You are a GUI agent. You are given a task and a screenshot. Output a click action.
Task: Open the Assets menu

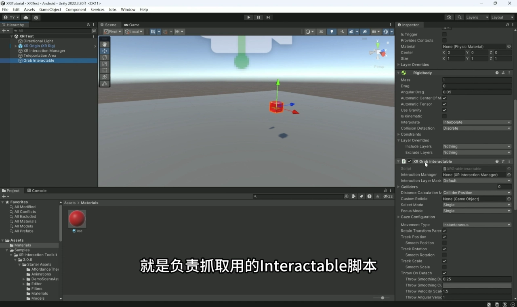(x=29, y=9)
